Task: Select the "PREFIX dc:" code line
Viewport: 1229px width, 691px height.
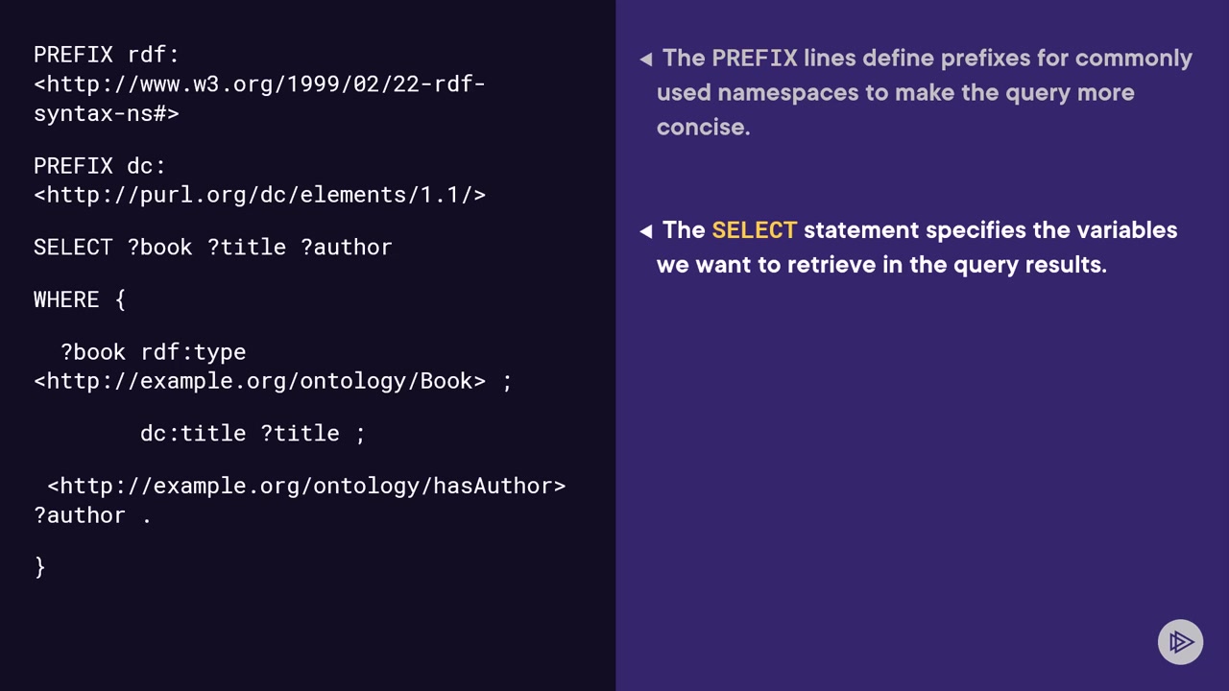Action: pyautogui.click(x=100, y=165)
